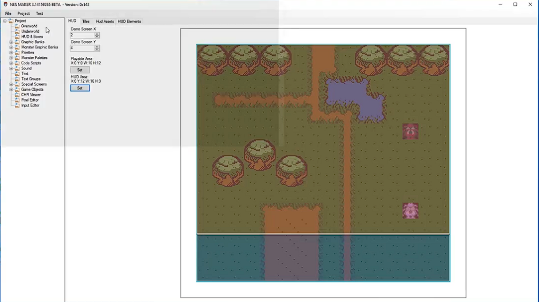Image resolution: width=539 pixels, height=302 pixels.
Task: Decrease Demo Screen Y with down arrow
Action: (97, 49)
